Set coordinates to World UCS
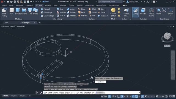176x99 pixels. (x=158, y=11)
